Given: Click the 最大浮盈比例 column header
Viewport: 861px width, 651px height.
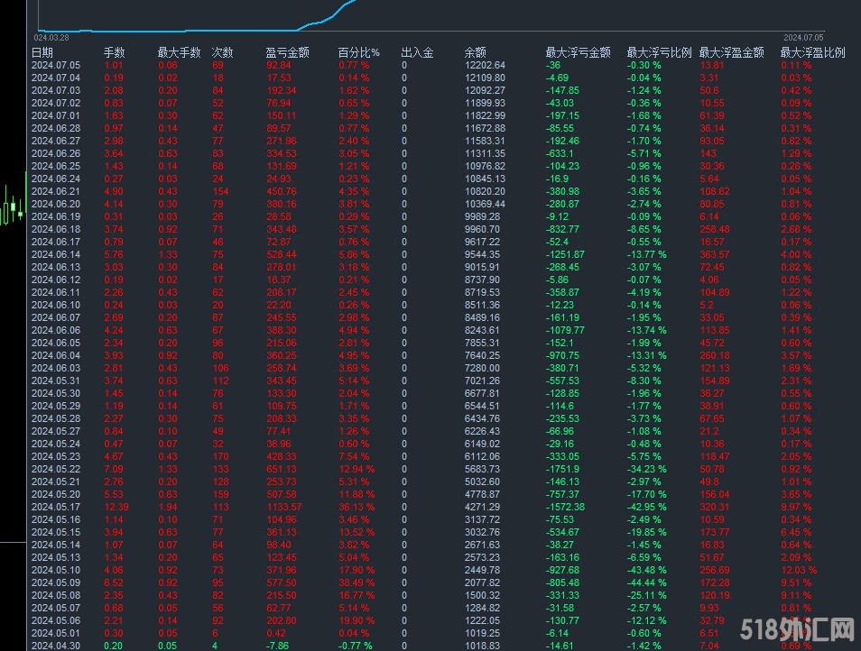Looking at the screenshot, I should click(x=812, y=52).
